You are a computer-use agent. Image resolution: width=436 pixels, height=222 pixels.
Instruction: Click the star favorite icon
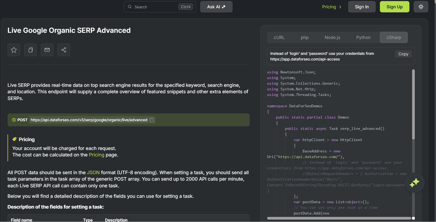coord(14,50)
